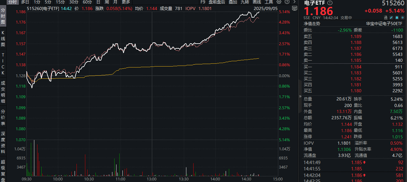Screen dimensions: 407x182
Task: Open the help question-mark icon
Action: tap(287, 2)
